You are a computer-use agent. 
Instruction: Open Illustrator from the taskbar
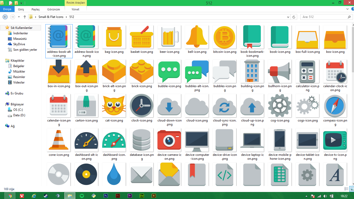[154, 196]
